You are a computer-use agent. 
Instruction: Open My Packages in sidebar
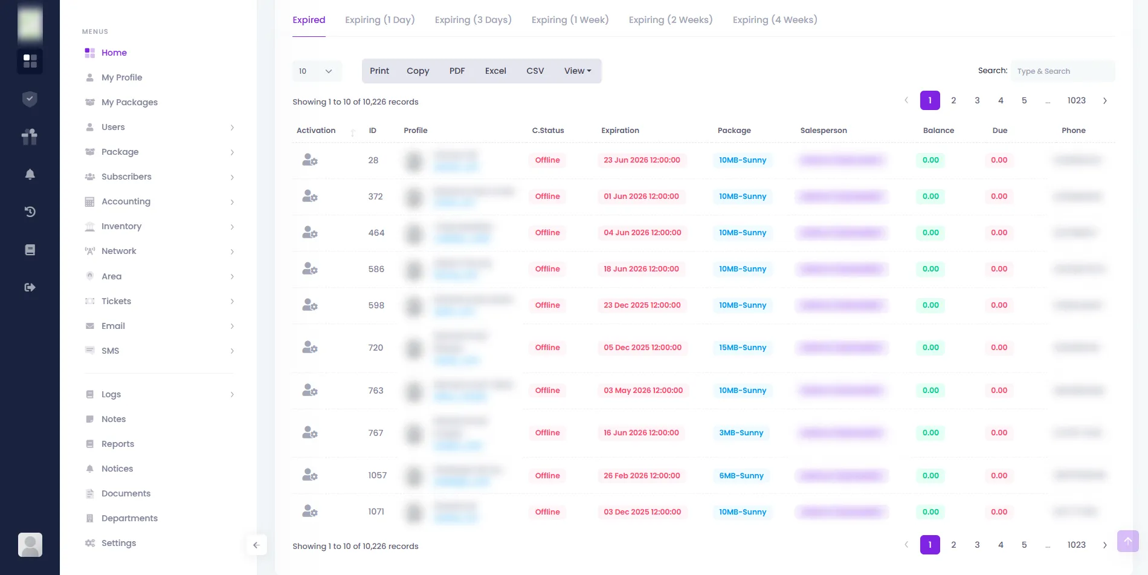(129, 102)
